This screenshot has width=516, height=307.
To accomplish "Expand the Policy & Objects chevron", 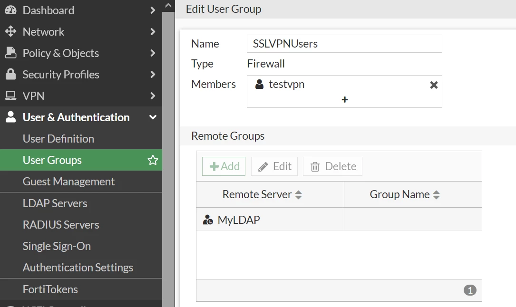I will pos(152,53).
